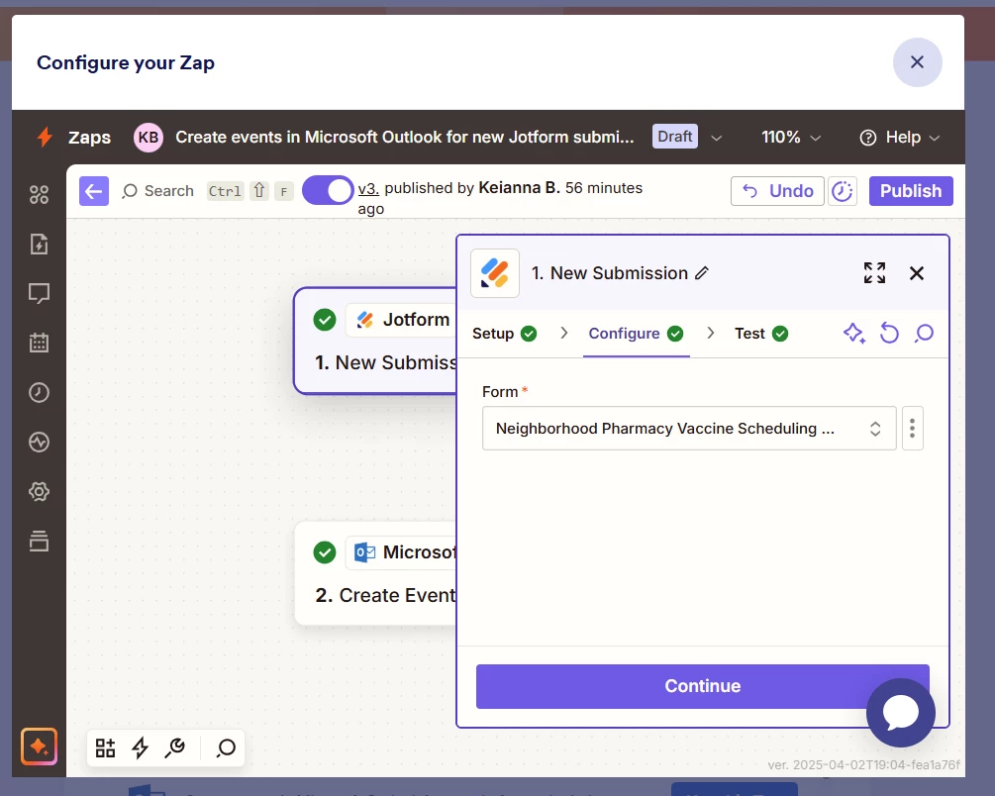Screen dimensions: 995x796
Task: Switch to the Test tab
Action: click(761, 334)
